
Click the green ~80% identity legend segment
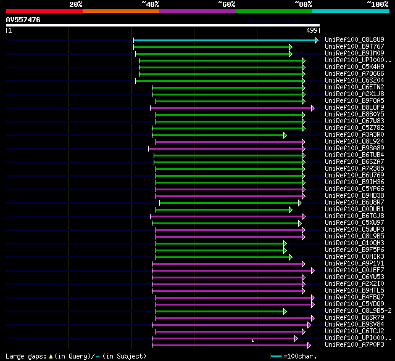click(274, 11)
